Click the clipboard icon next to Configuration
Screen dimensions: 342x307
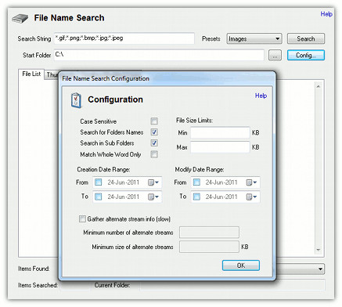coord(76,100)
